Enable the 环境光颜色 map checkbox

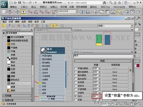click(x=76, y=68)
